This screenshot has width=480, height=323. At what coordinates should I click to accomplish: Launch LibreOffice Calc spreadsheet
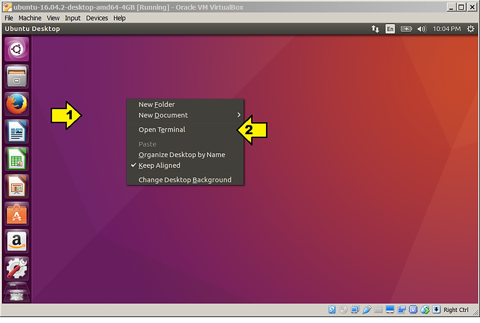[x=17, y=159]
